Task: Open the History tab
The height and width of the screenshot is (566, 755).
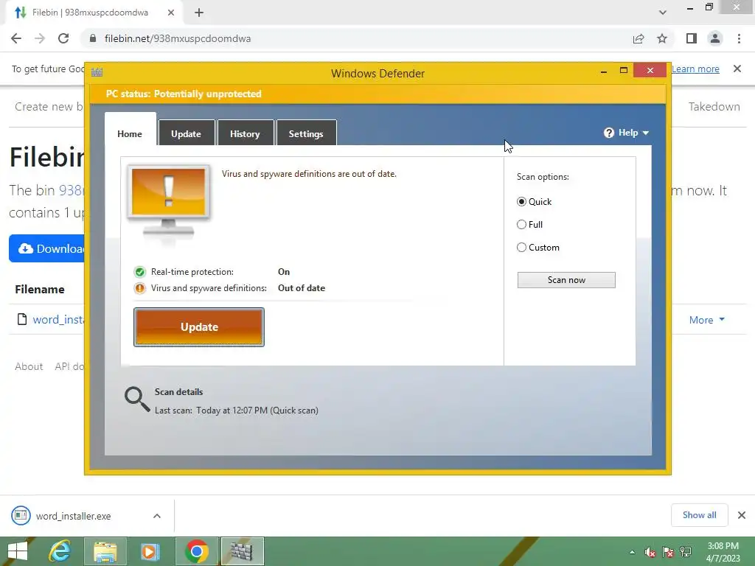Action: pyautogui.click(x=245, y=133)
